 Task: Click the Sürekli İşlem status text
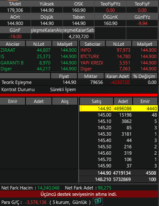tap(63, 89)
